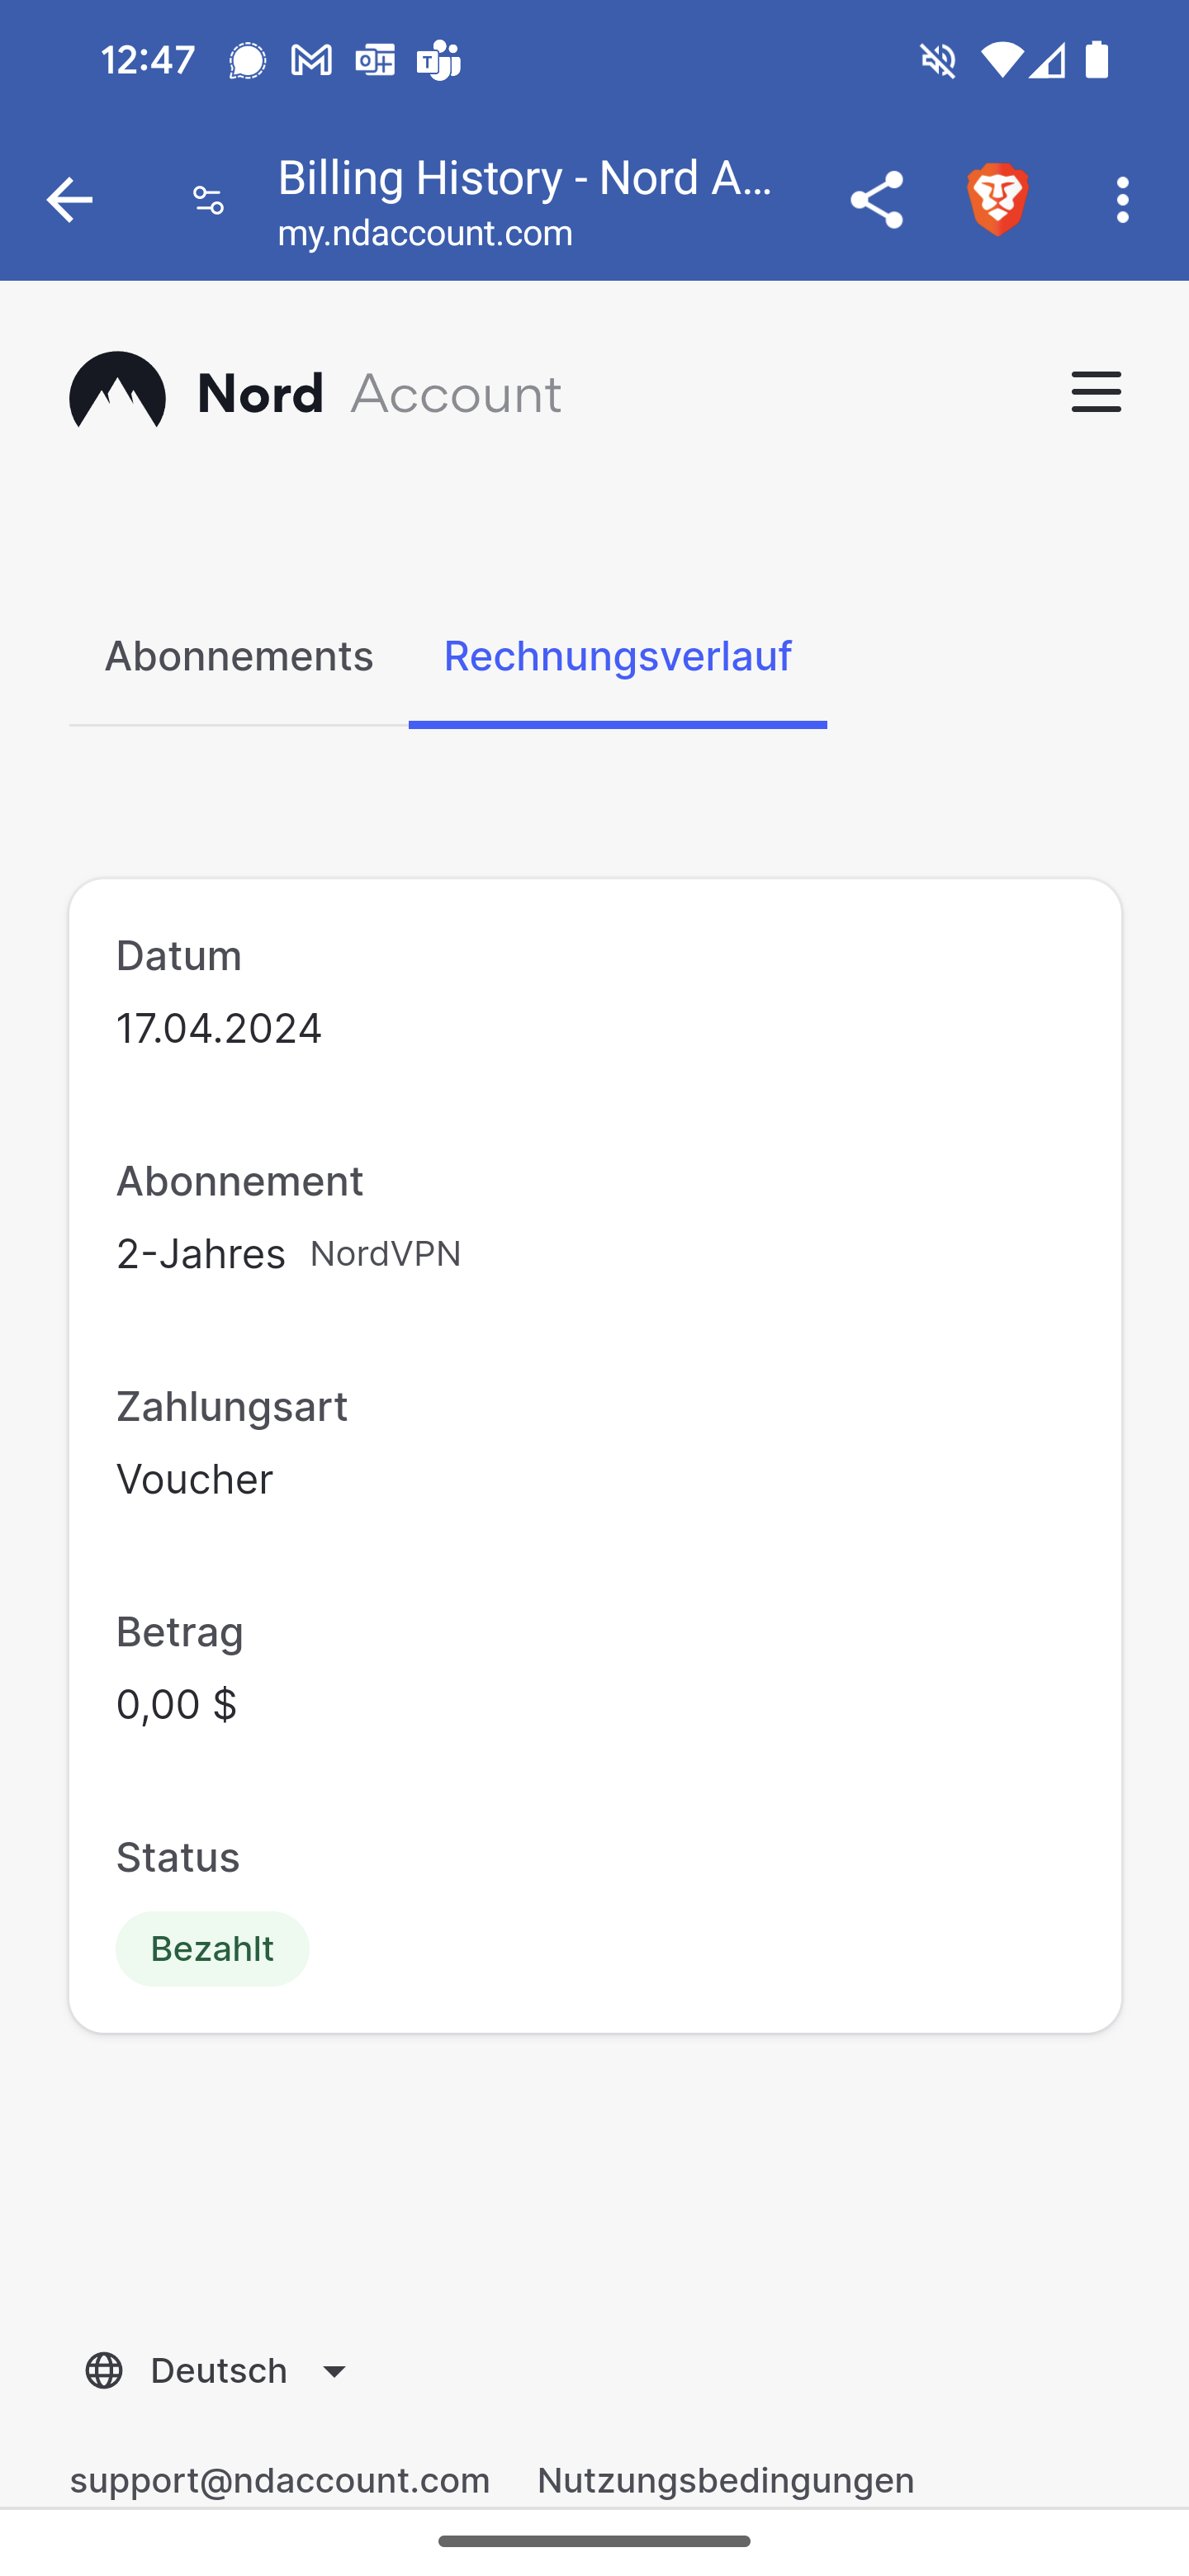Open the site settings tune icon
1189x2576 pixels.
pyautogui.click(x=208, y=200)
